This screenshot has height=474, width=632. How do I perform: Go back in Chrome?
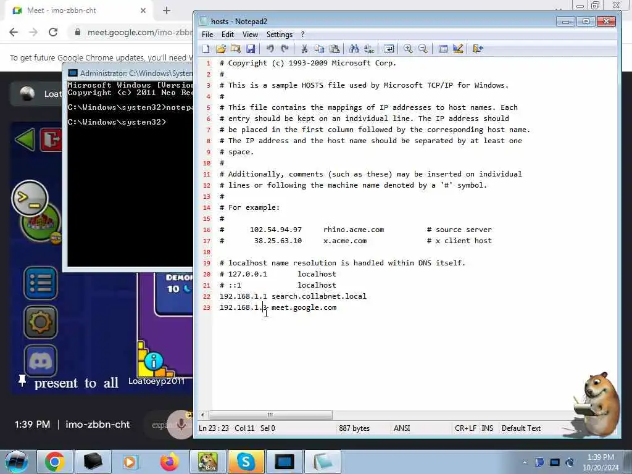point(14,32)
